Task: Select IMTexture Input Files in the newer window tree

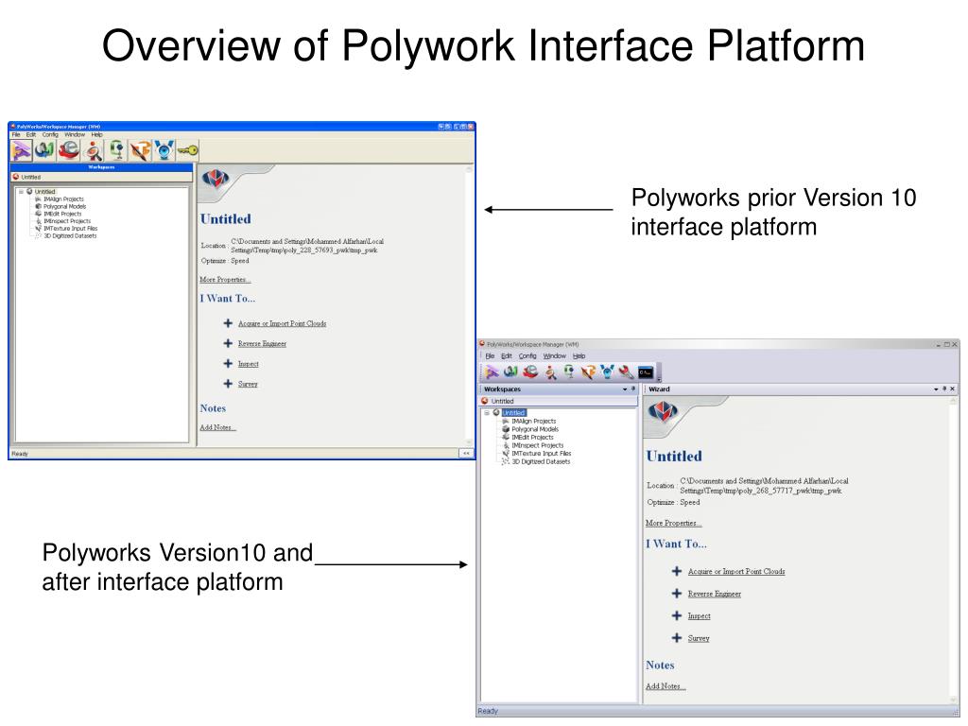Action: click(x=542, y=453)
